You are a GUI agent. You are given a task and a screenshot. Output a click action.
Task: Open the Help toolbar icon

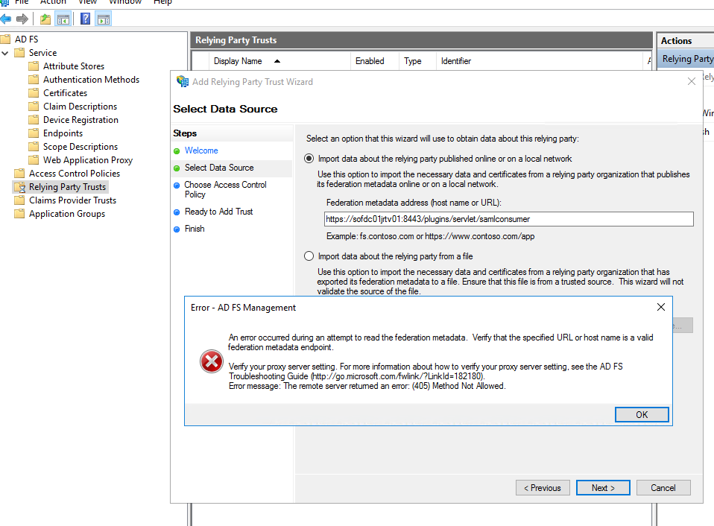[85, 19]
